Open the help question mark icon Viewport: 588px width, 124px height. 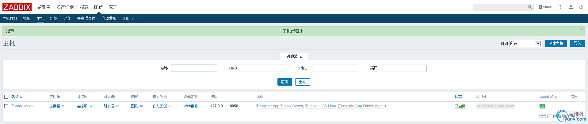[x=560, y=7]
